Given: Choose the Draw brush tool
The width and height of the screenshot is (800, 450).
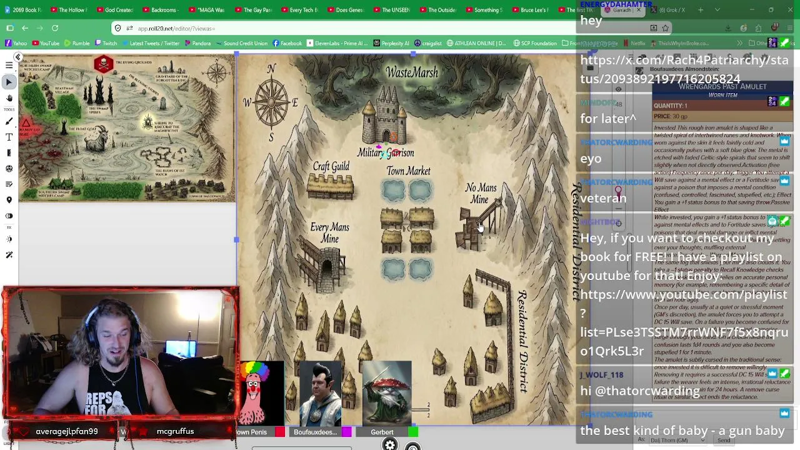Looking at the screenshot, I should 9,121.
